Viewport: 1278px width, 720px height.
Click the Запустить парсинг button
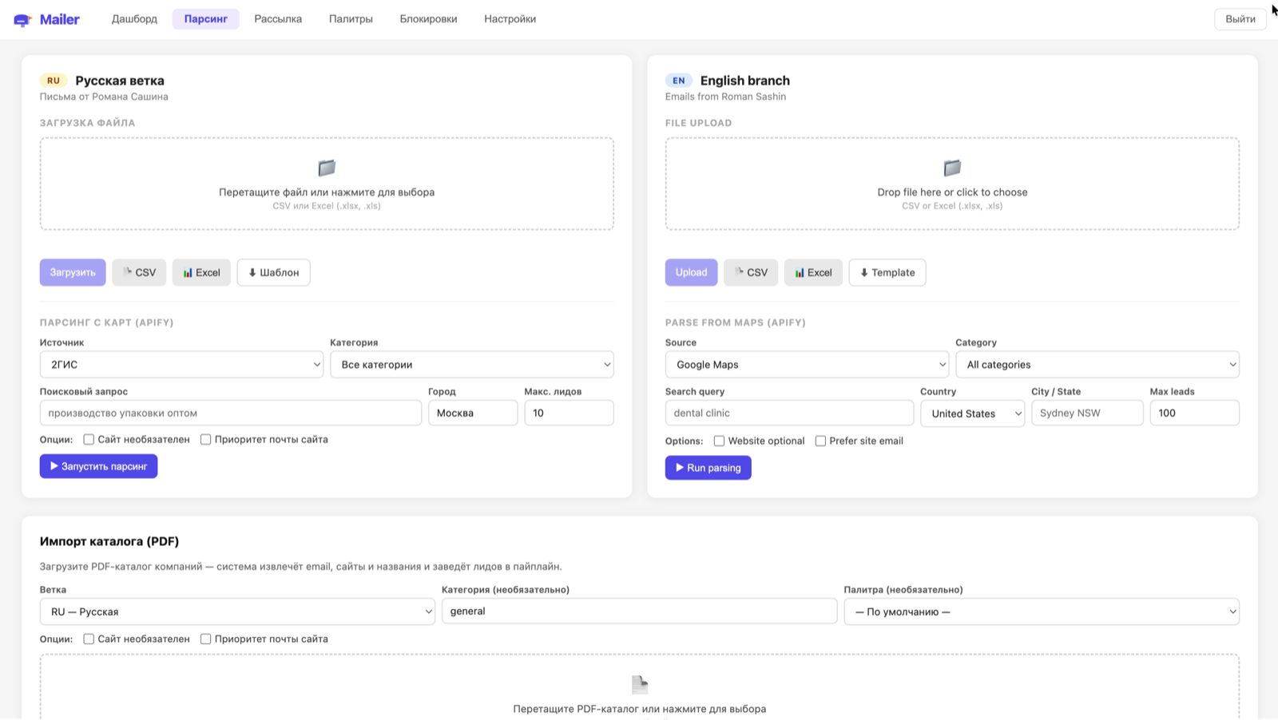point(98,466)
